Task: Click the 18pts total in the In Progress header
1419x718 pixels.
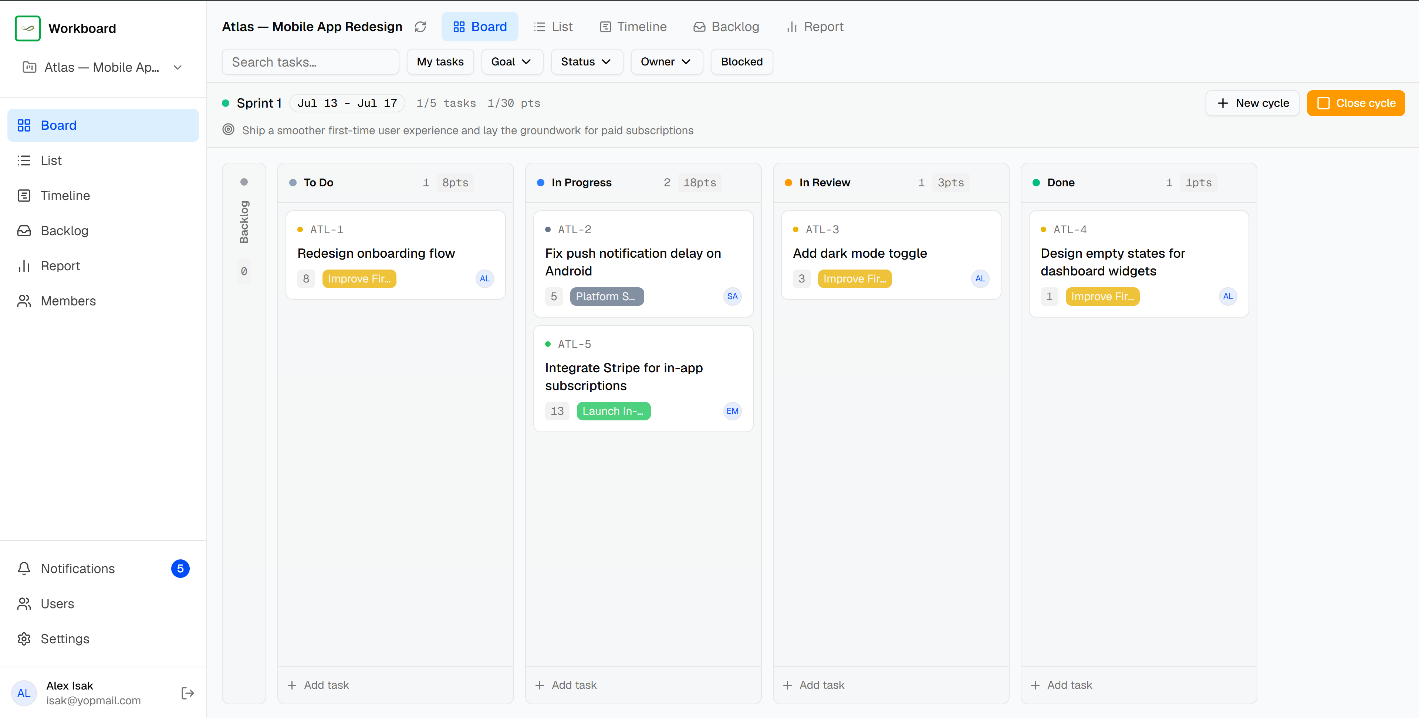Action: 700,182
